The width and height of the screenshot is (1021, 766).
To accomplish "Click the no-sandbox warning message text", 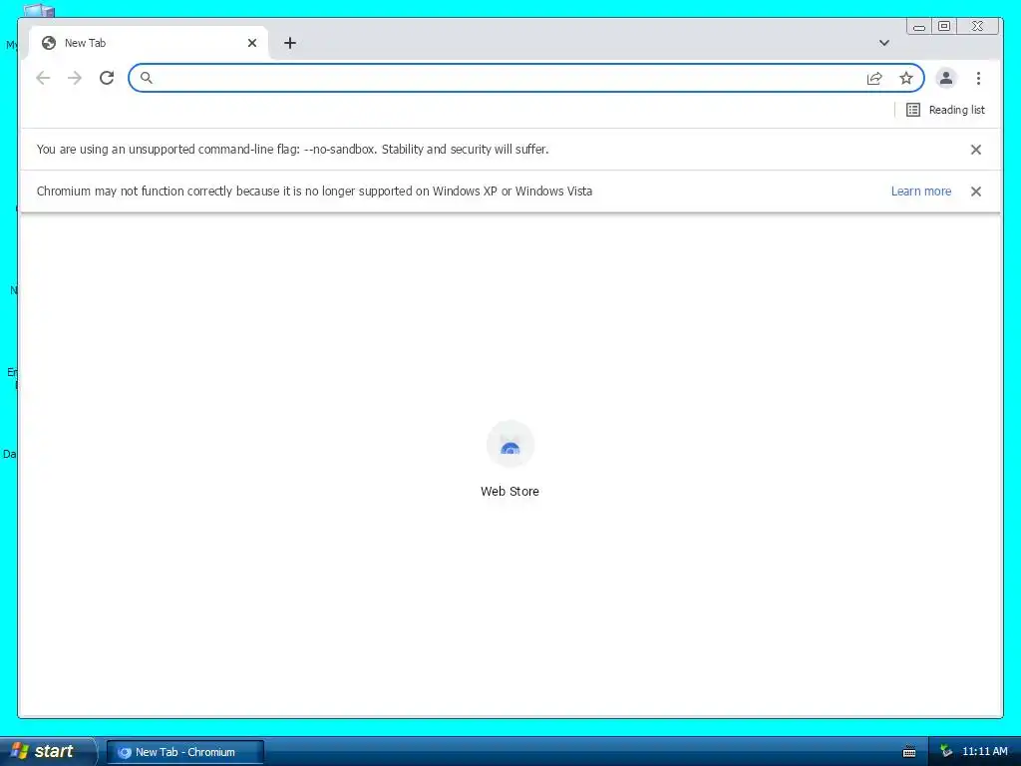I will [292, 150].
